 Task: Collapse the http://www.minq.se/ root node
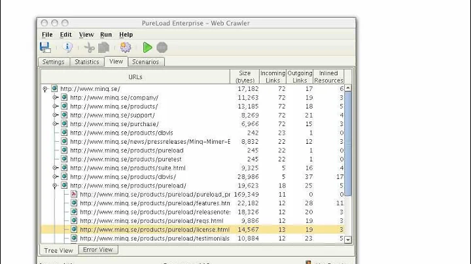point(45,89)
